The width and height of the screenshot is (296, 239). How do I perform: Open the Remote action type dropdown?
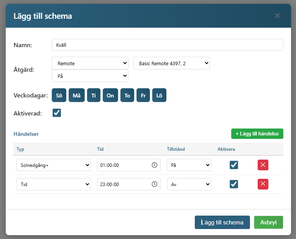90,63
